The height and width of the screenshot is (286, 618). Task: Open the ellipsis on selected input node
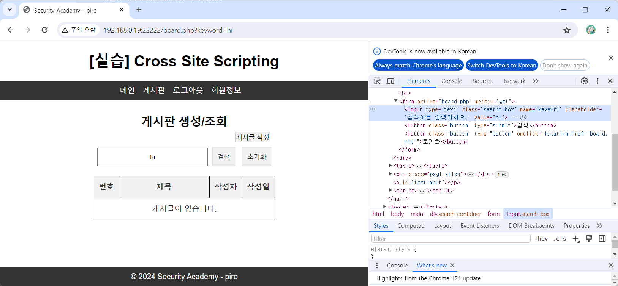(x=373, y=109)
